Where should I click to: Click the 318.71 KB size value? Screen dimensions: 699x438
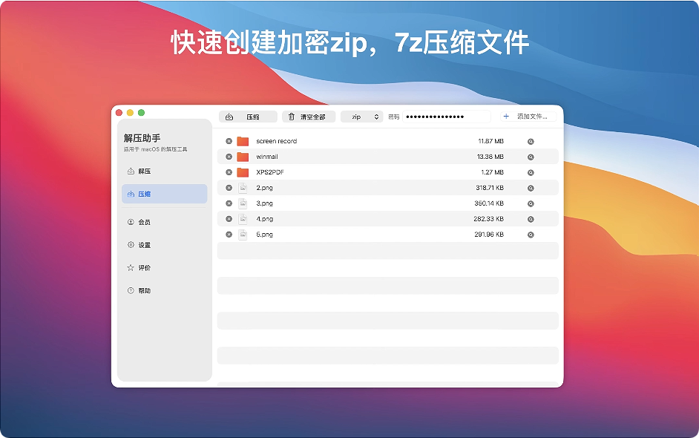(x=490, y=188)
